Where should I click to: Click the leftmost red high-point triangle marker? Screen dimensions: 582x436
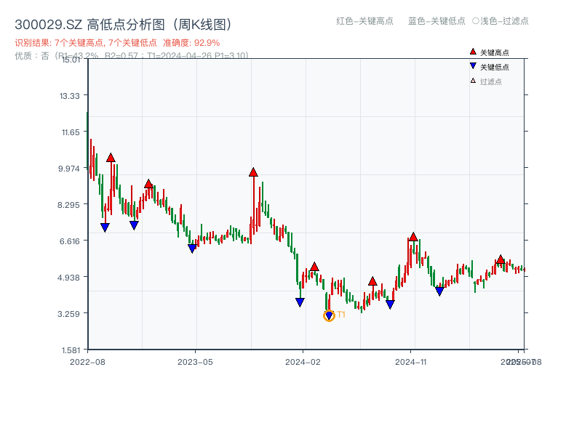(111, 158)
